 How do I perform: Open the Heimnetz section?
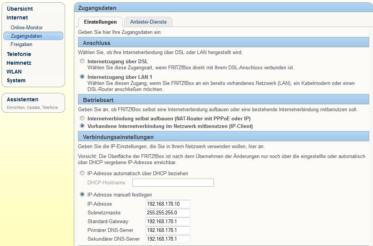(x=19, y=63)
